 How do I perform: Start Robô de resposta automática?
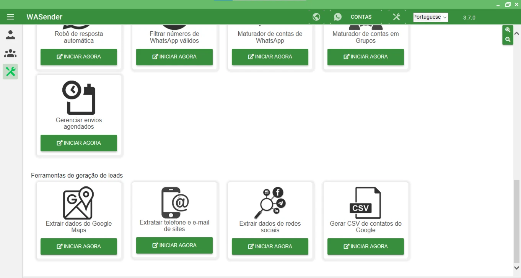[x=79, y=57]
